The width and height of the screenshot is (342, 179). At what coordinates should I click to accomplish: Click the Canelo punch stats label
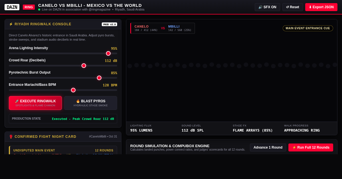coord(146,28)
